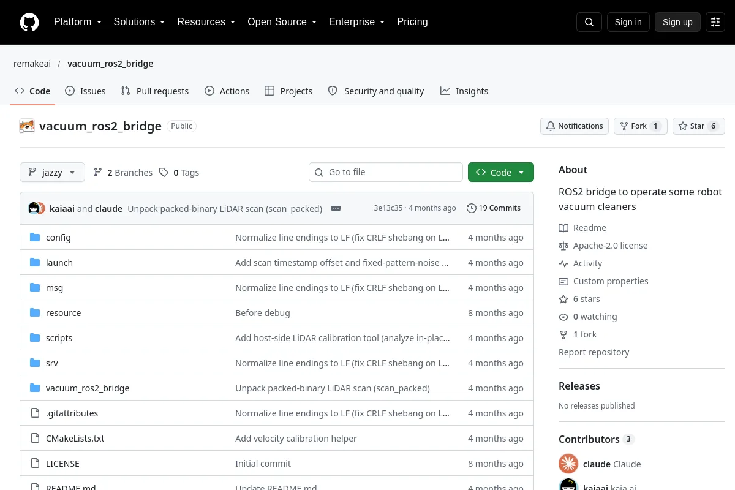The image size is (735, 490).
Task: Click the Notifications bell button
Action: click(x=575, y=126)
